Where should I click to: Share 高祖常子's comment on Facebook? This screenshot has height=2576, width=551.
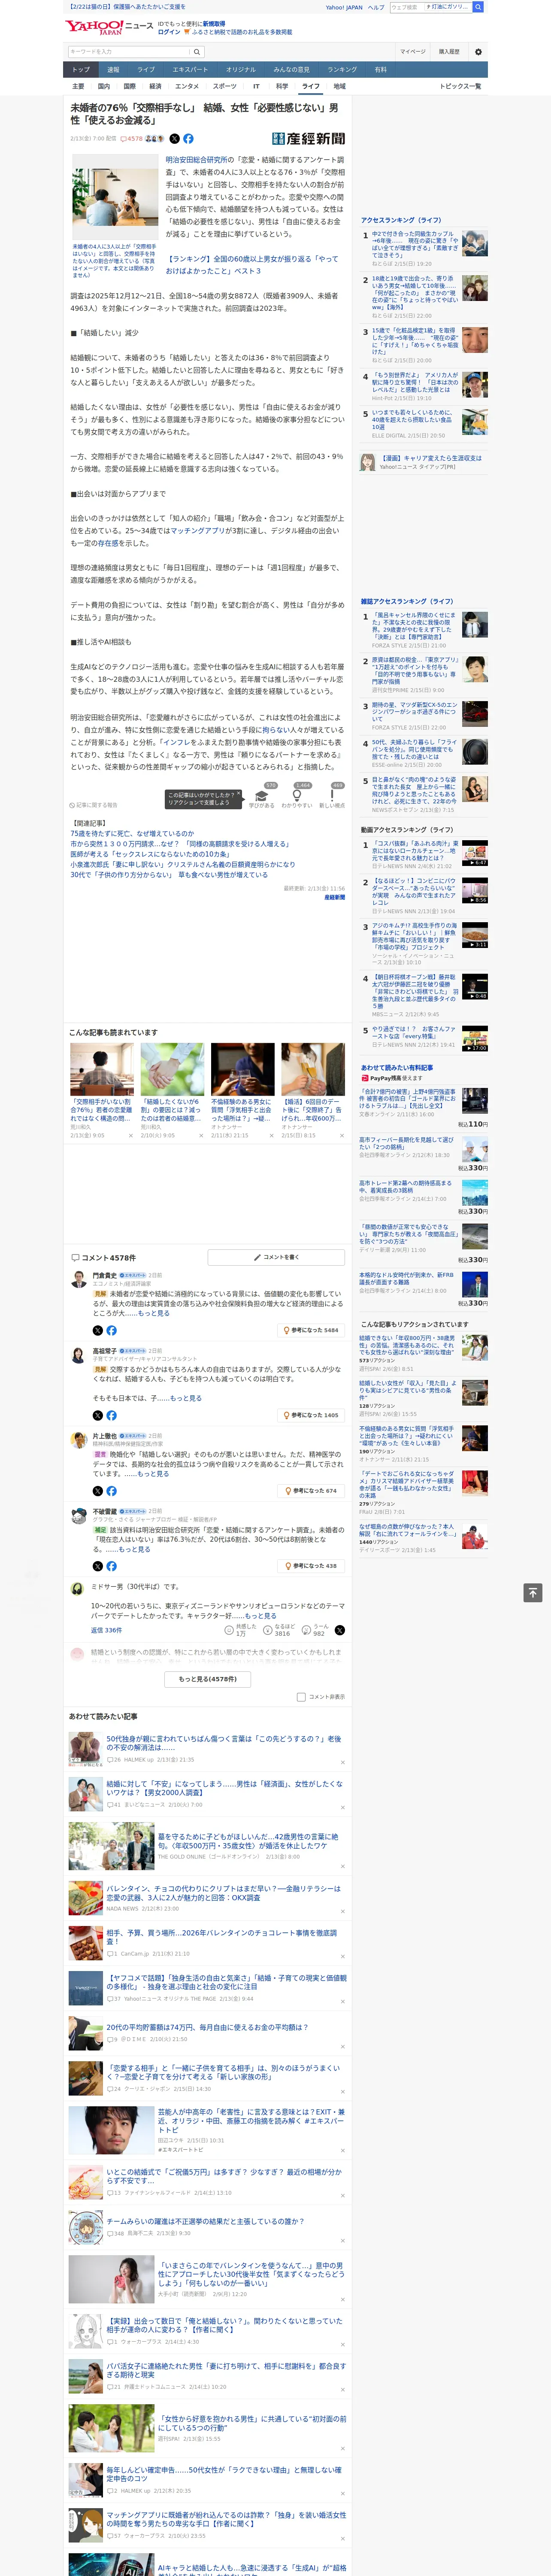(111, 1415)
